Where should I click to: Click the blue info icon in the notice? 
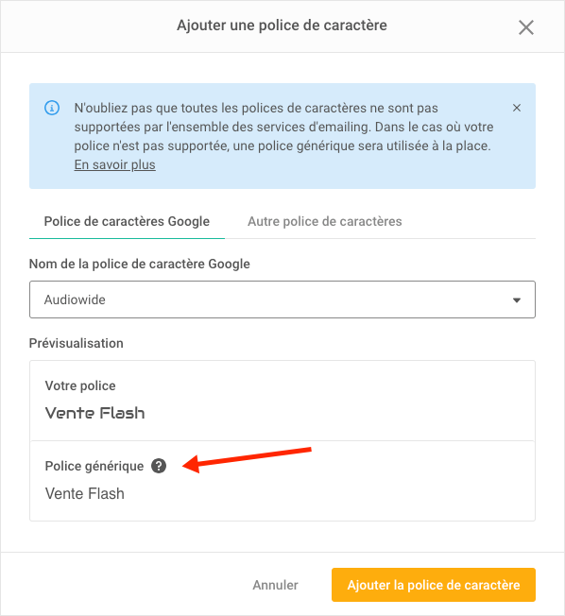pyautogui.click(x=52, y=108)
